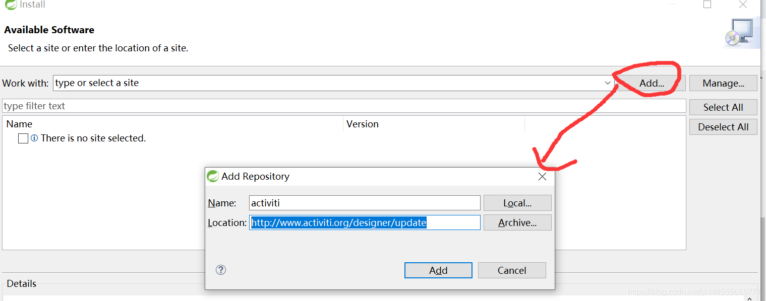Focus the type filter text field

pos(344,106)
